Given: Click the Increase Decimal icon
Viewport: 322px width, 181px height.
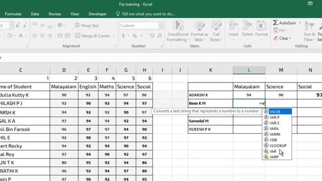Looking at the screenshot, I should tap(152, 36).
